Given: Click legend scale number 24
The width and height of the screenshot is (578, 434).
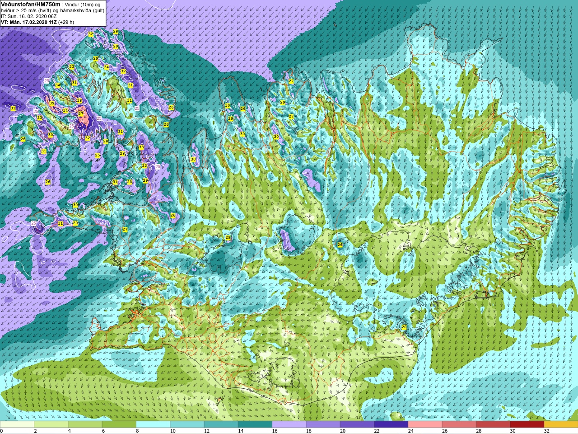Looking at the screenshot, I should (x=410, y=431).
